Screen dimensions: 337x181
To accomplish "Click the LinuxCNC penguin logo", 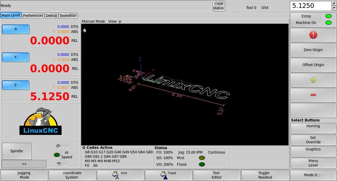I will [x=40, y=121].
